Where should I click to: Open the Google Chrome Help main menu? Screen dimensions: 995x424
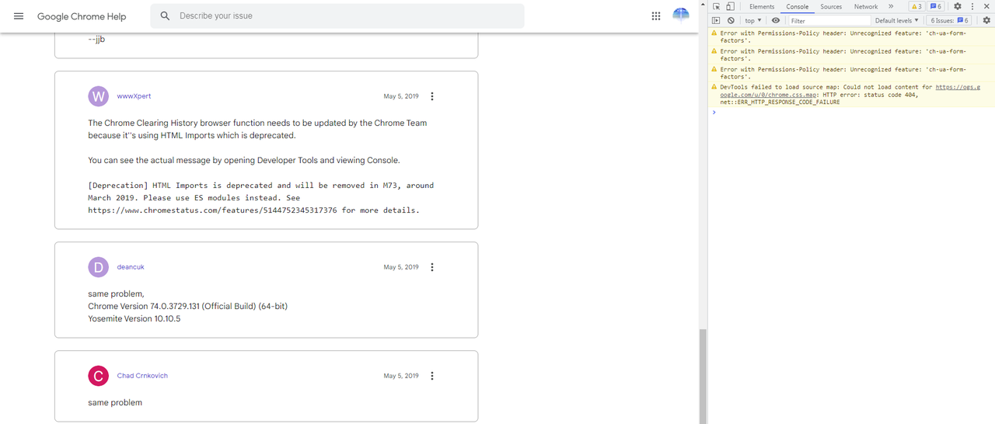click(19, 16)
